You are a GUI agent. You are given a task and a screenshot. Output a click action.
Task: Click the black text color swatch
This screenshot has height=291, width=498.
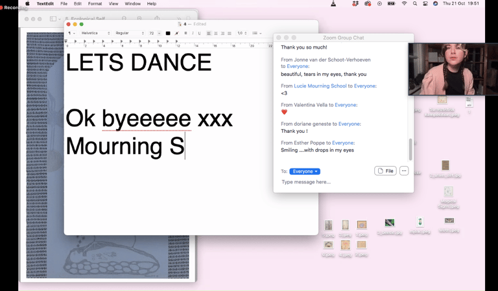click(x=168, y=33)
